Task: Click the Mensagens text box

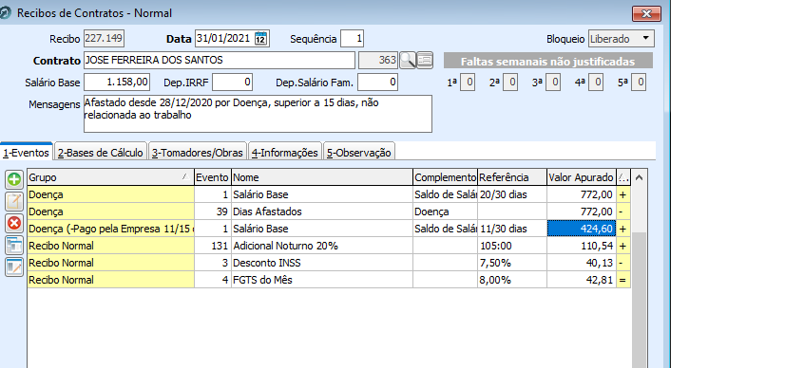Action: pos(258,114)
